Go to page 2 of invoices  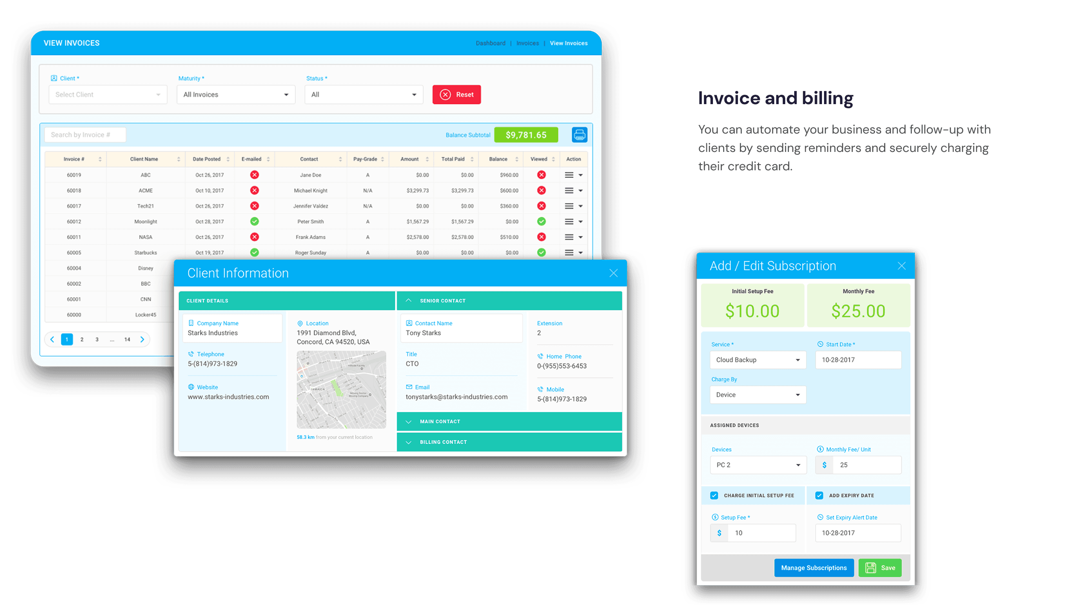point(82,339)
